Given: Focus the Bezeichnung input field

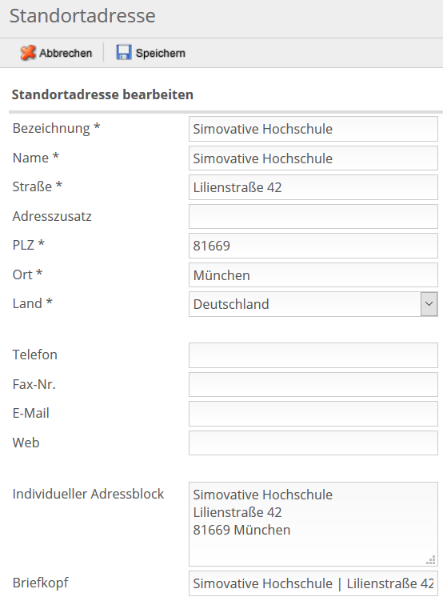Looking at the screenshot, I should point(313,129).
